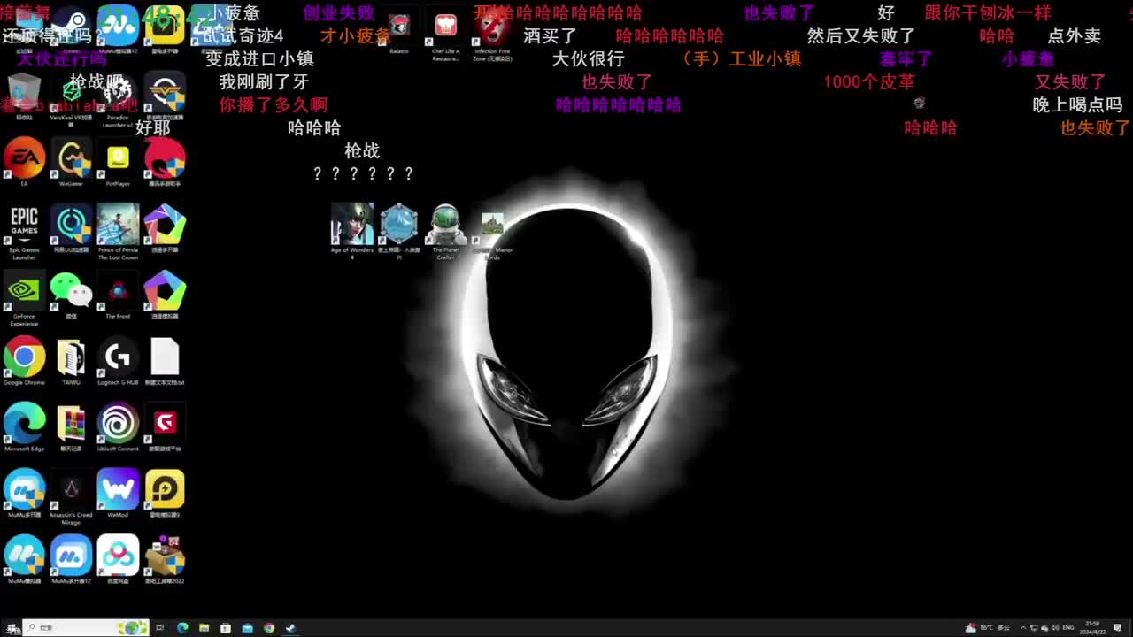Launch Prince of Persia The Lost Crown
The width and height of the screenshot is (1133, 637).
[118, 232]
